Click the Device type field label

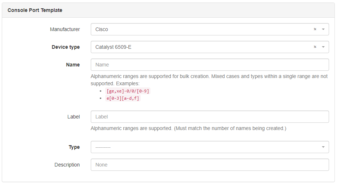65,47
